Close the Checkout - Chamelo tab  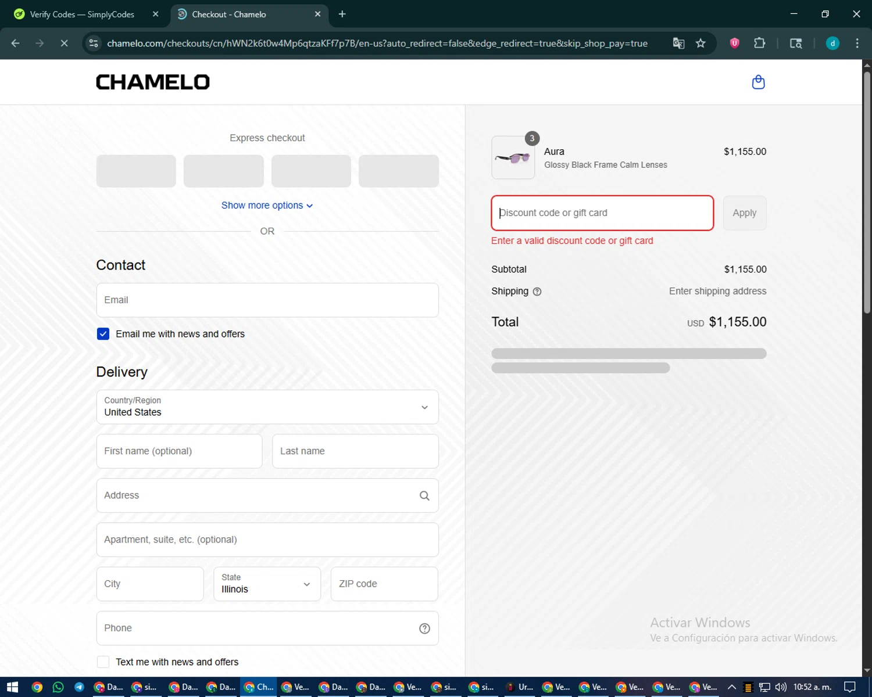click(x=317, y=15)
